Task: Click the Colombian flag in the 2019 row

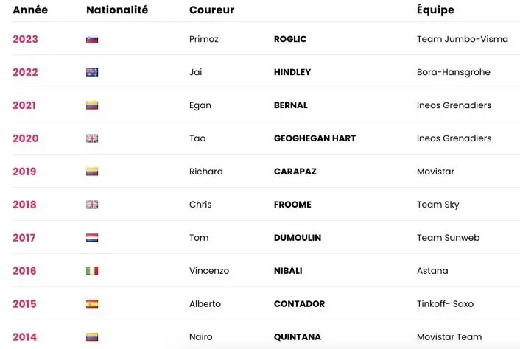Action: (92, 172)
